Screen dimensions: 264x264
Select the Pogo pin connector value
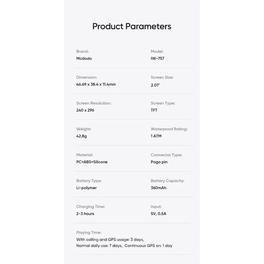pyautogui.click(x=159, y=162)
